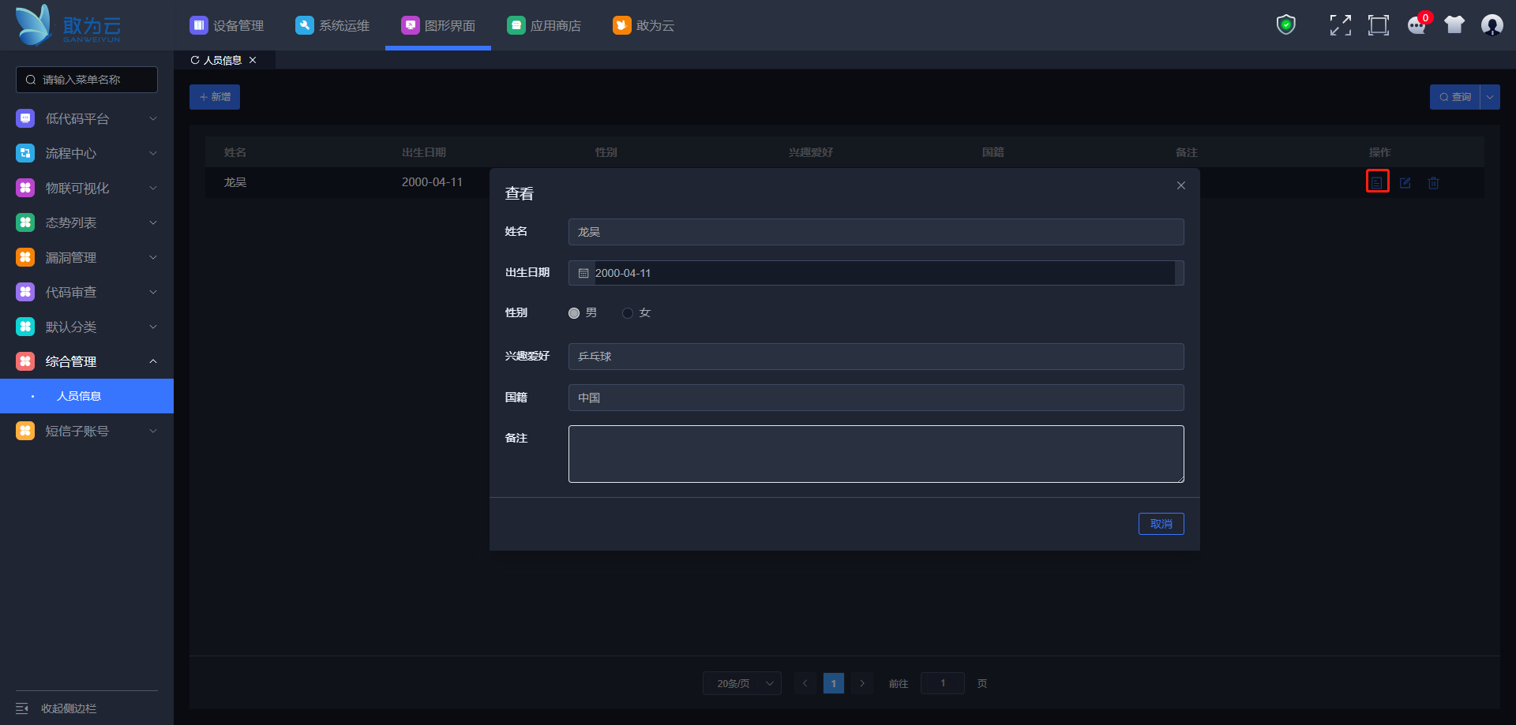Click the 取消 button in dialog

coord(1161,524)
